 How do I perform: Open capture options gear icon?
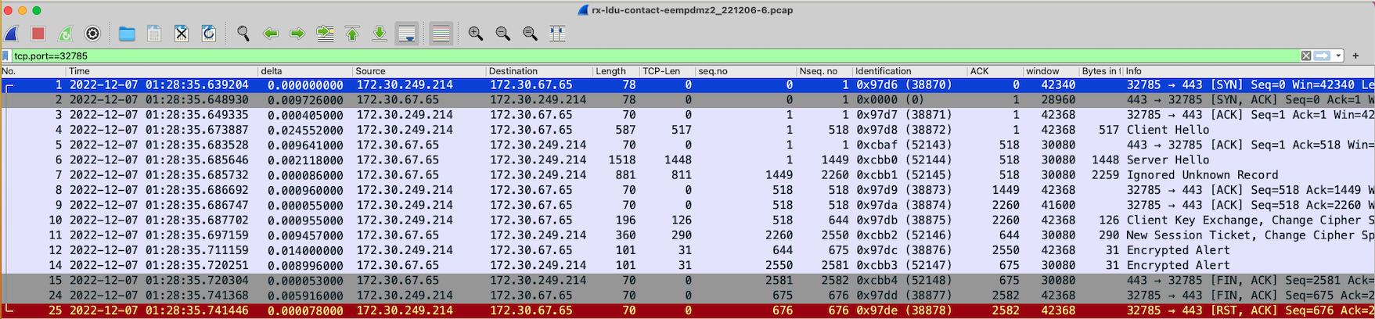coord(92,34)
